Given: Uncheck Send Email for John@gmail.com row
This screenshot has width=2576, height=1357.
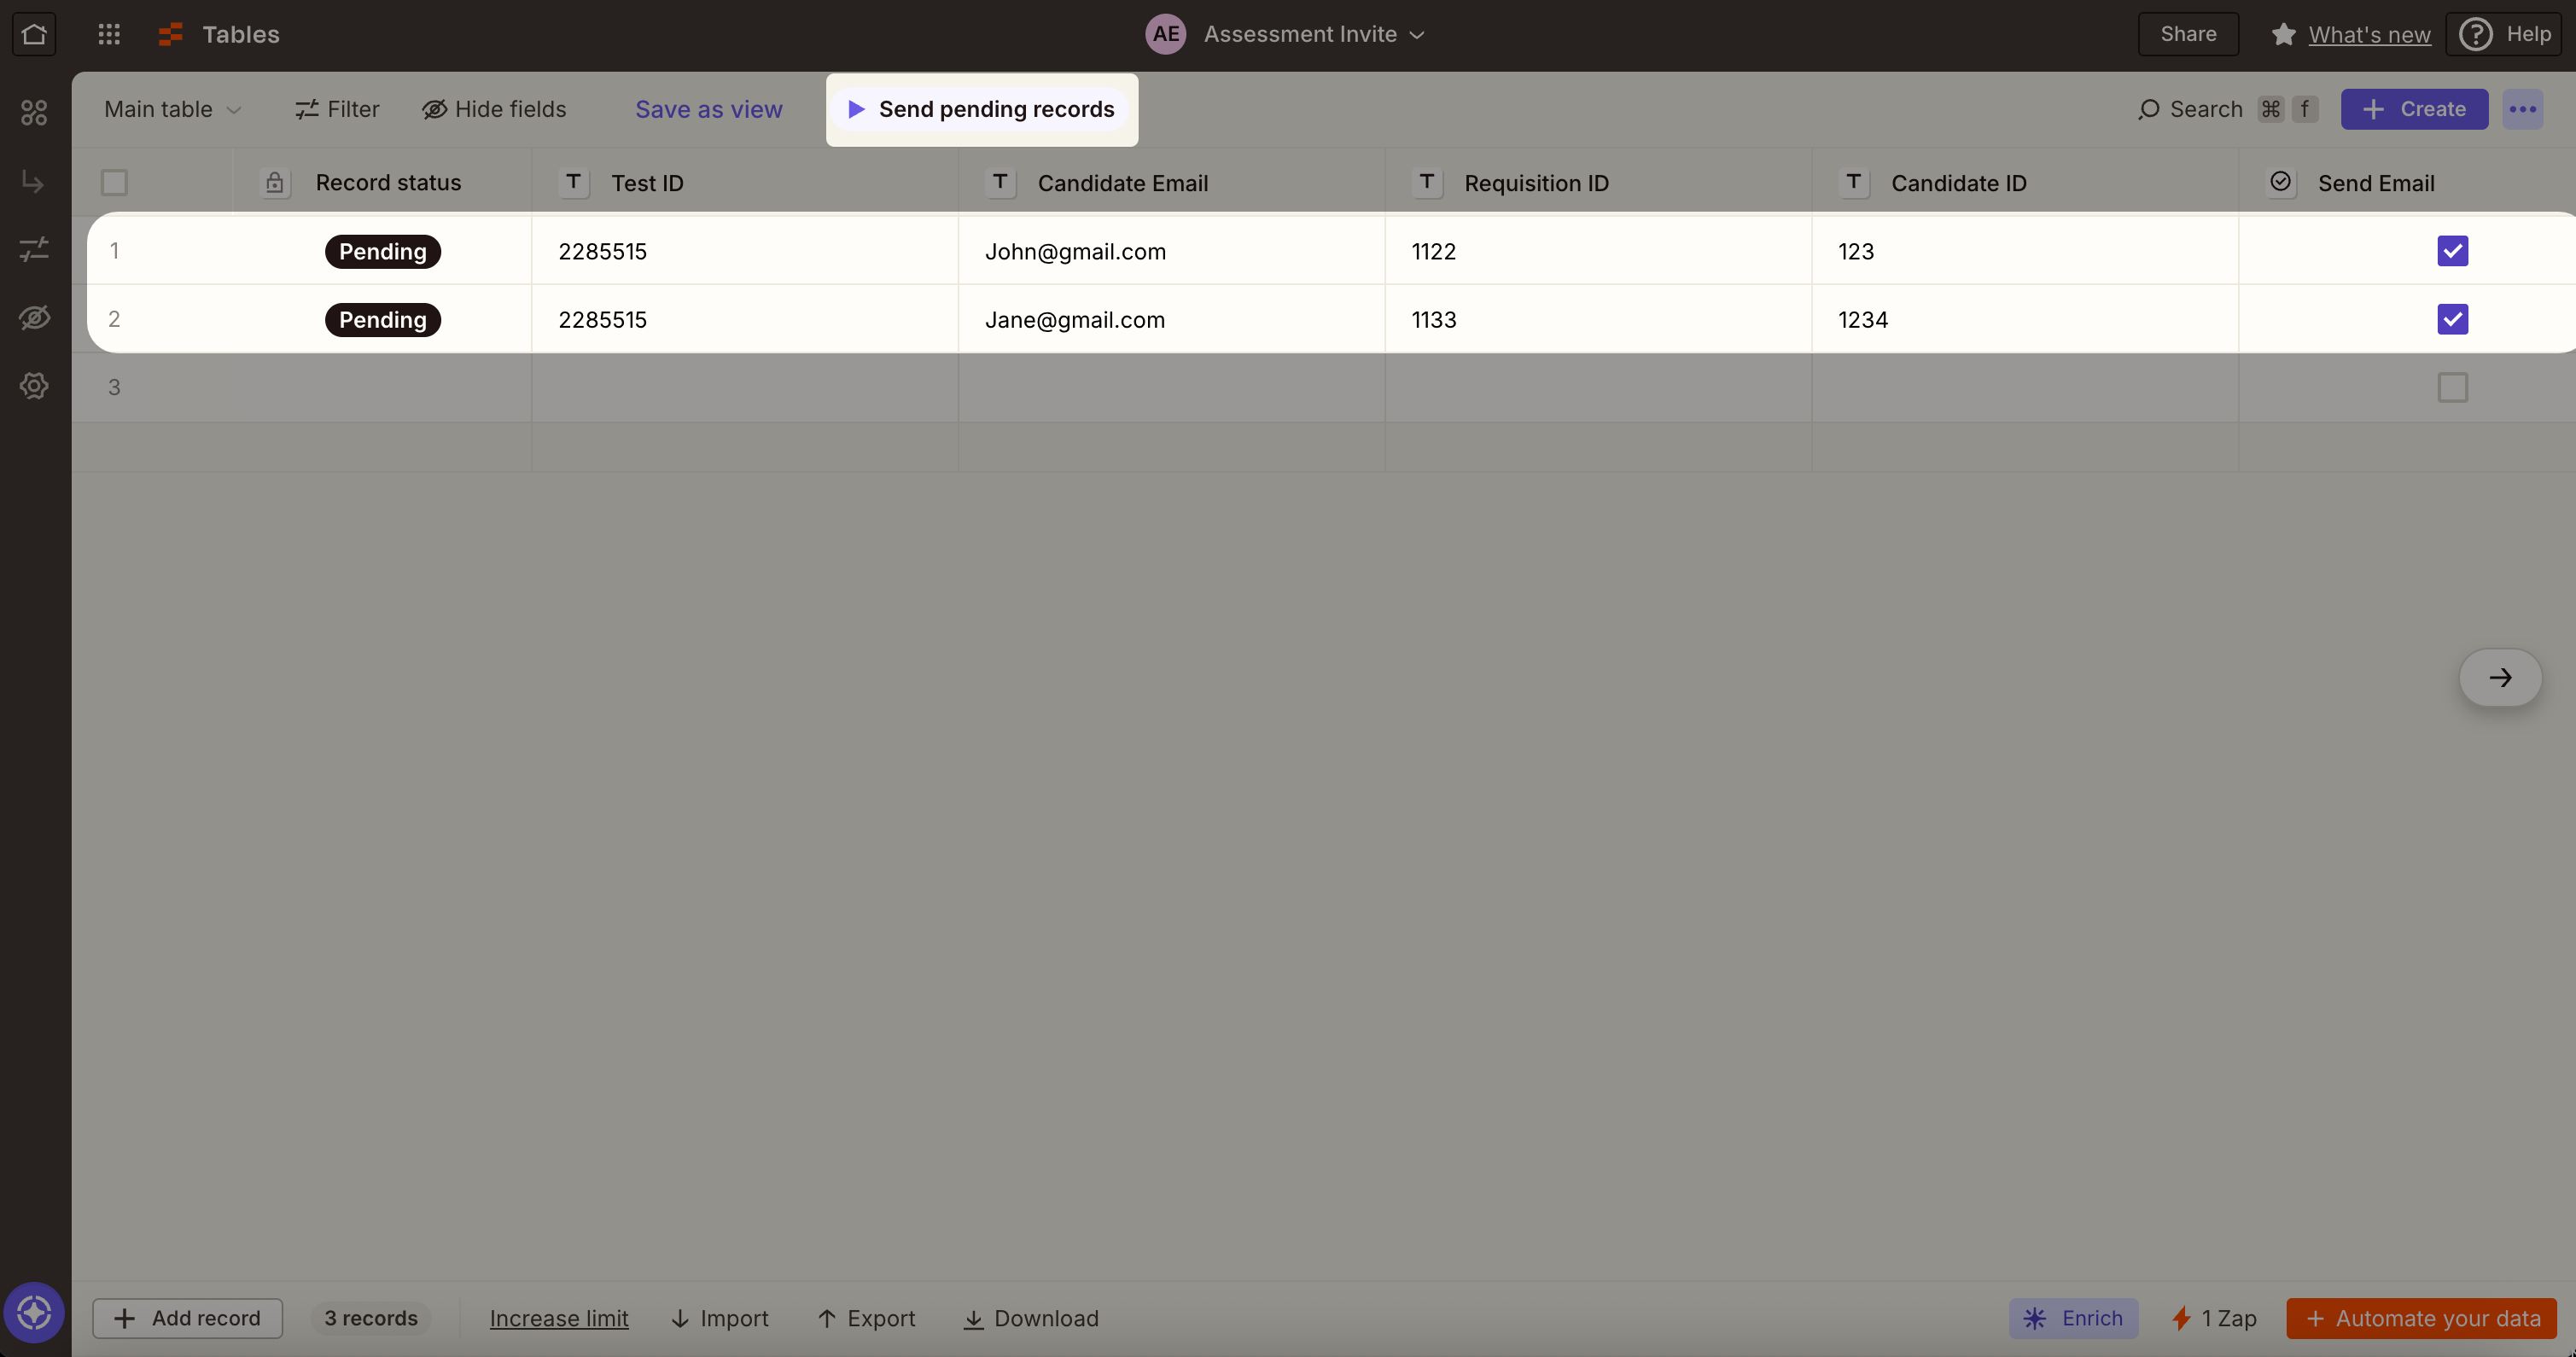Looking at the screenshot, I should click(x=2451, y=251).
